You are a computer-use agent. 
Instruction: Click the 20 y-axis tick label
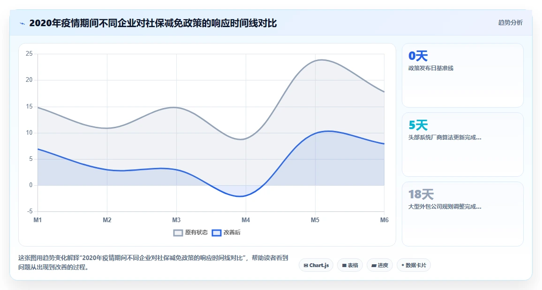point(29,80)
